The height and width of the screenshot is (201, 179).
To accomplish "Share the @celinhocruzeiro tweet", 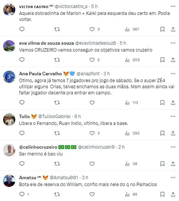I will click(x=173, y=164).
